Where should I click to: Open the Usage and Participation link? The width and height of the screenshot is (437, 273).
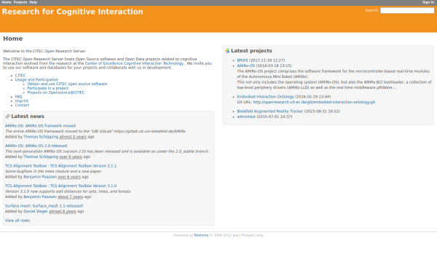37,79
